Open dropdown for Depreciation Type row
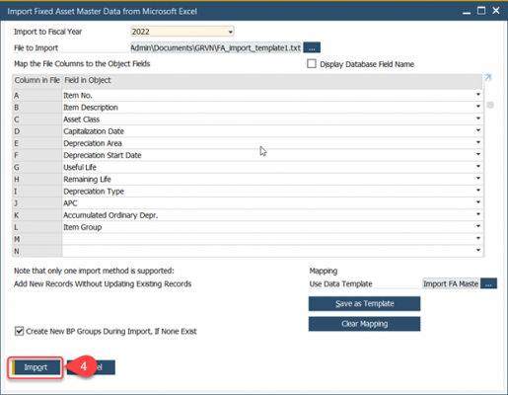 (478, 191)
